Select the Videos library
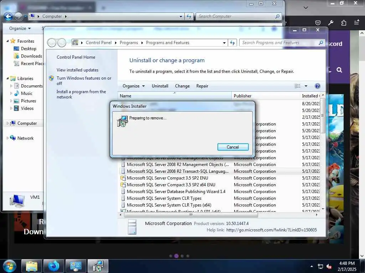Viewport: 365px width, 273px height. click(24, 108)
